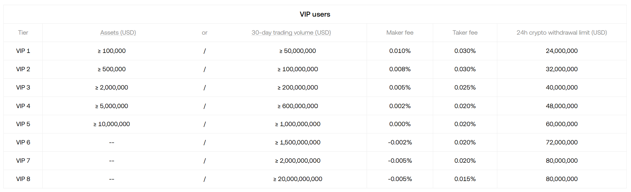Click VIP 5 withdrawal limit 60,000,000
The height and width of the screenshot is (192, 631).
point(561,124)
